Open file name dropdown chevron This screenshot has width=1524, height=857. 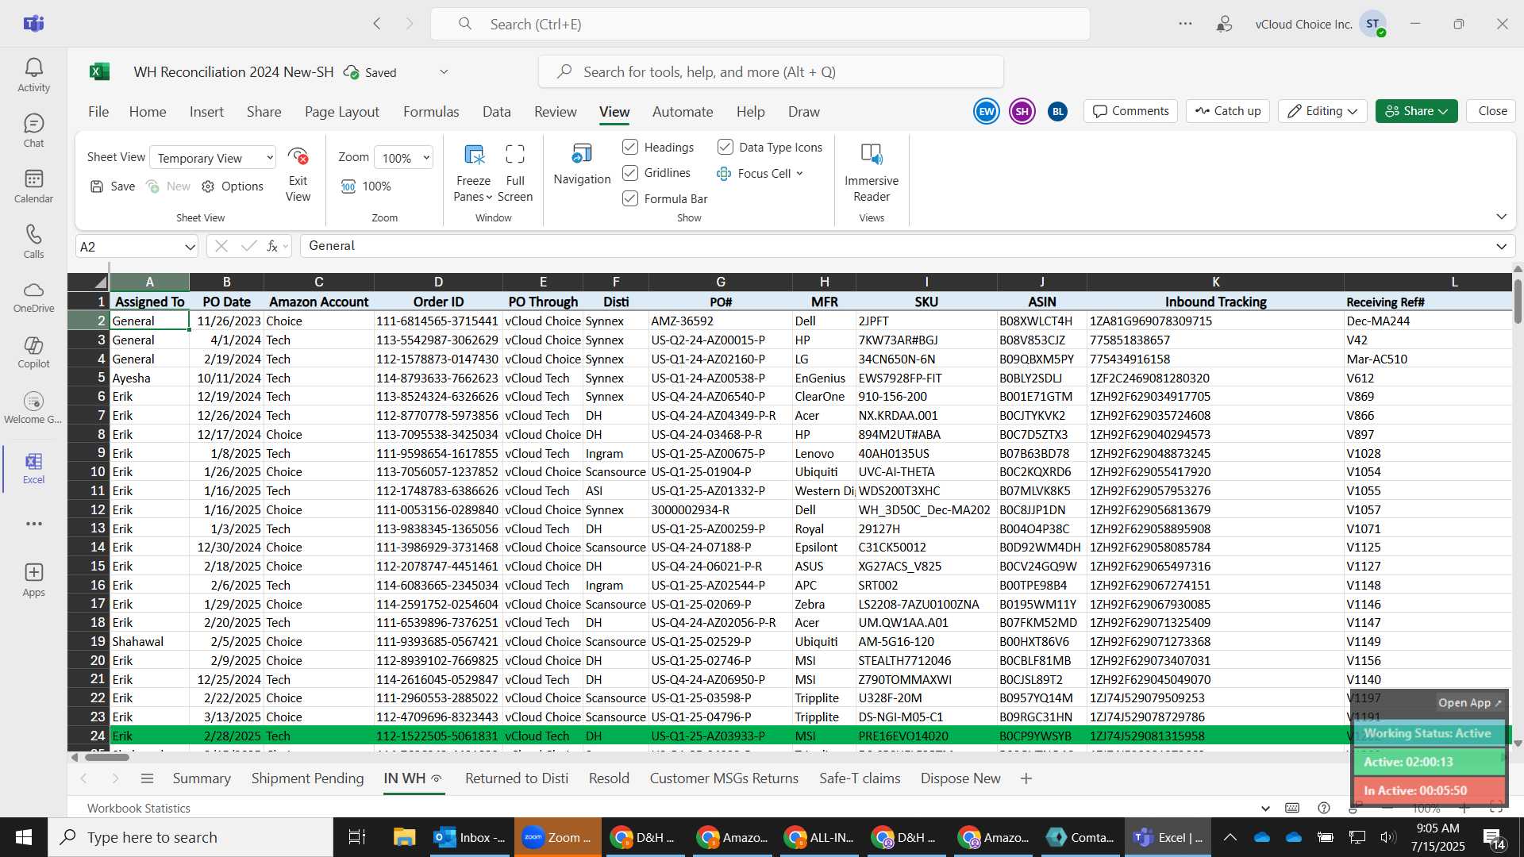coord(444,72)
